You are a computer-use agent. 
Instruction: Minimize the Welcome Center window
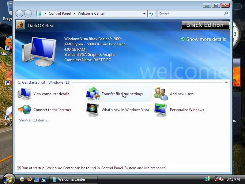207,6
